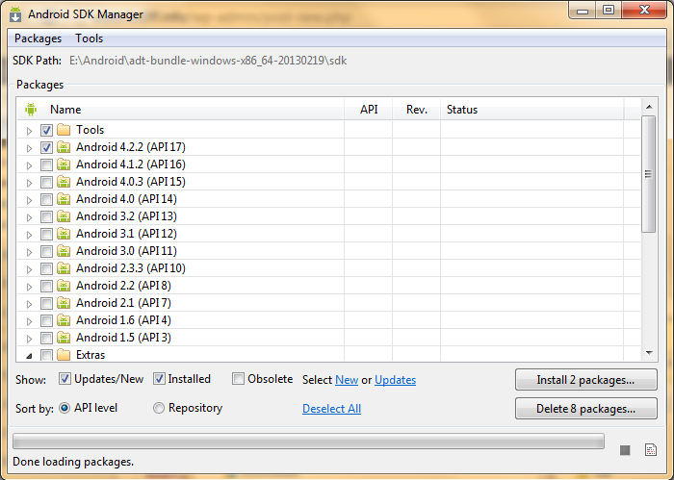Select the Android 3.1 (API 12) row text
Viewport: 674px width, 480px height.
(126, 234)
